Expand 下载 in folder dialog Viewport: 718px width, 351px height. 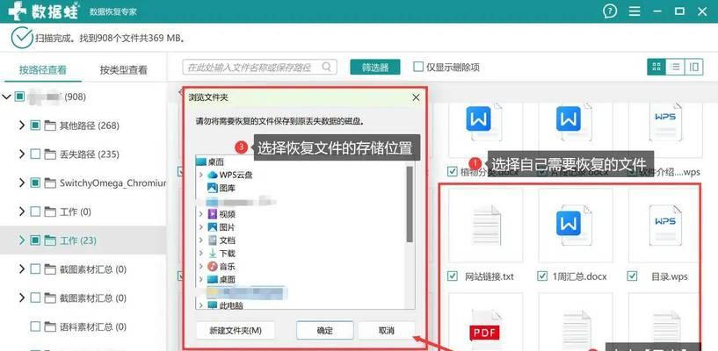pos(201,253)
